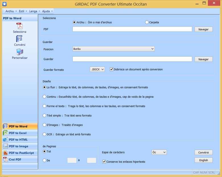Click Navegar button next to PDF field
This screenshot has height=177, width=222.
(x=203, y=29)
